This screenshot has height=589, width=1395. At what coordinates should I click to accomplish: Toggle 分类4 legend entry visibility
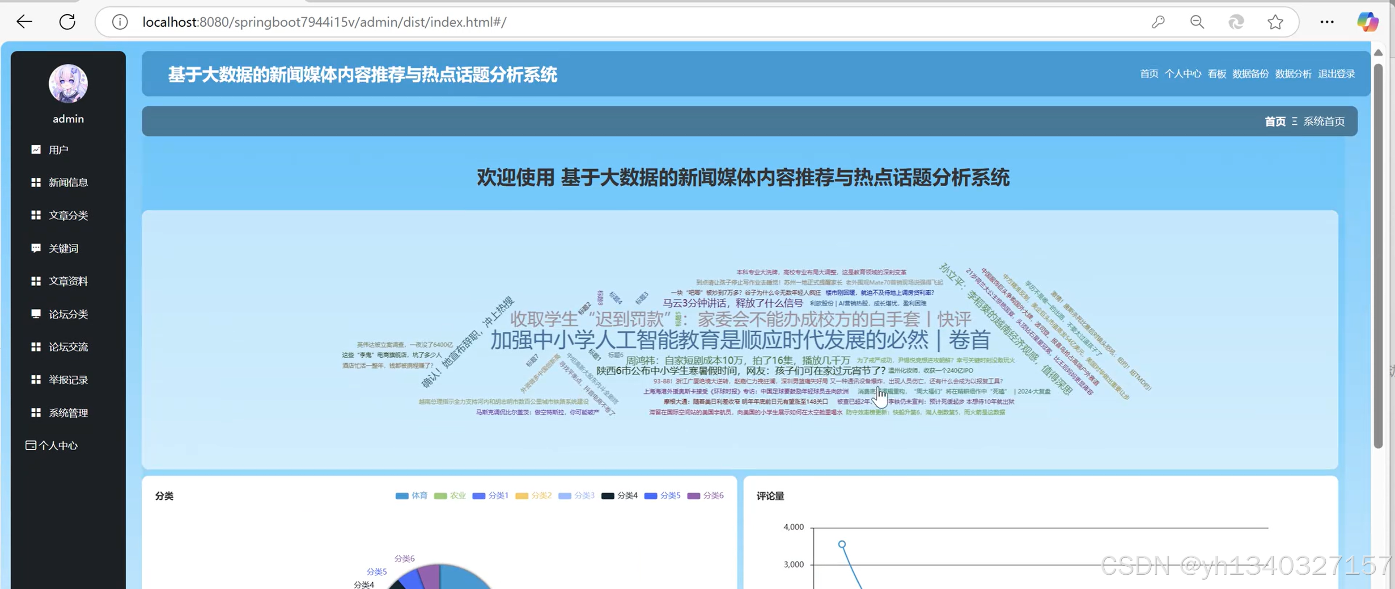[x=619, y=495]
